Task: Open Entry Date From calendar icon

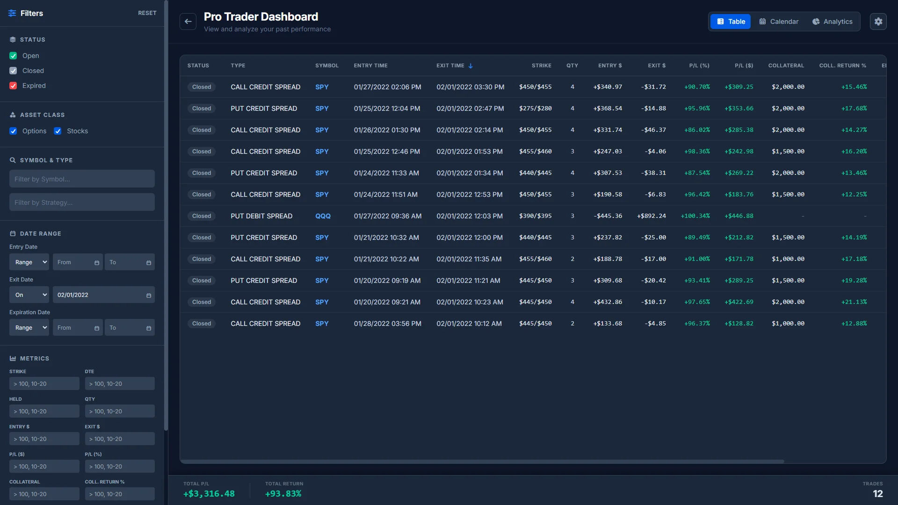Action: 97,263
